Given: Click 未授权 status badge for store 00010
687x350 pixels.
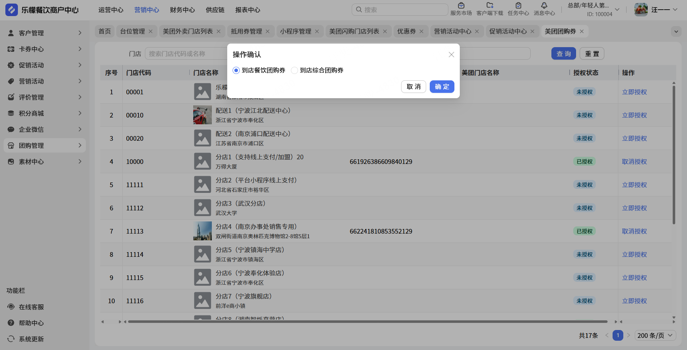Looking at the screenshot, I should click(584, 115).
